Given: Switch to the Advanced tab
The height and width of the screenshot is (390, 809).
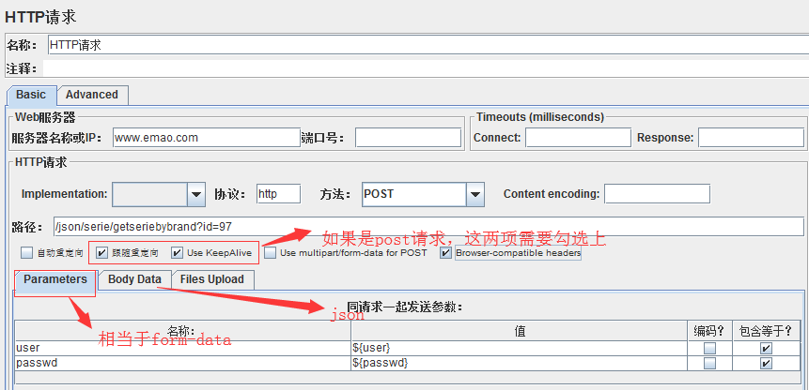Looking at the screenshot, I should (x=92, y=95).
